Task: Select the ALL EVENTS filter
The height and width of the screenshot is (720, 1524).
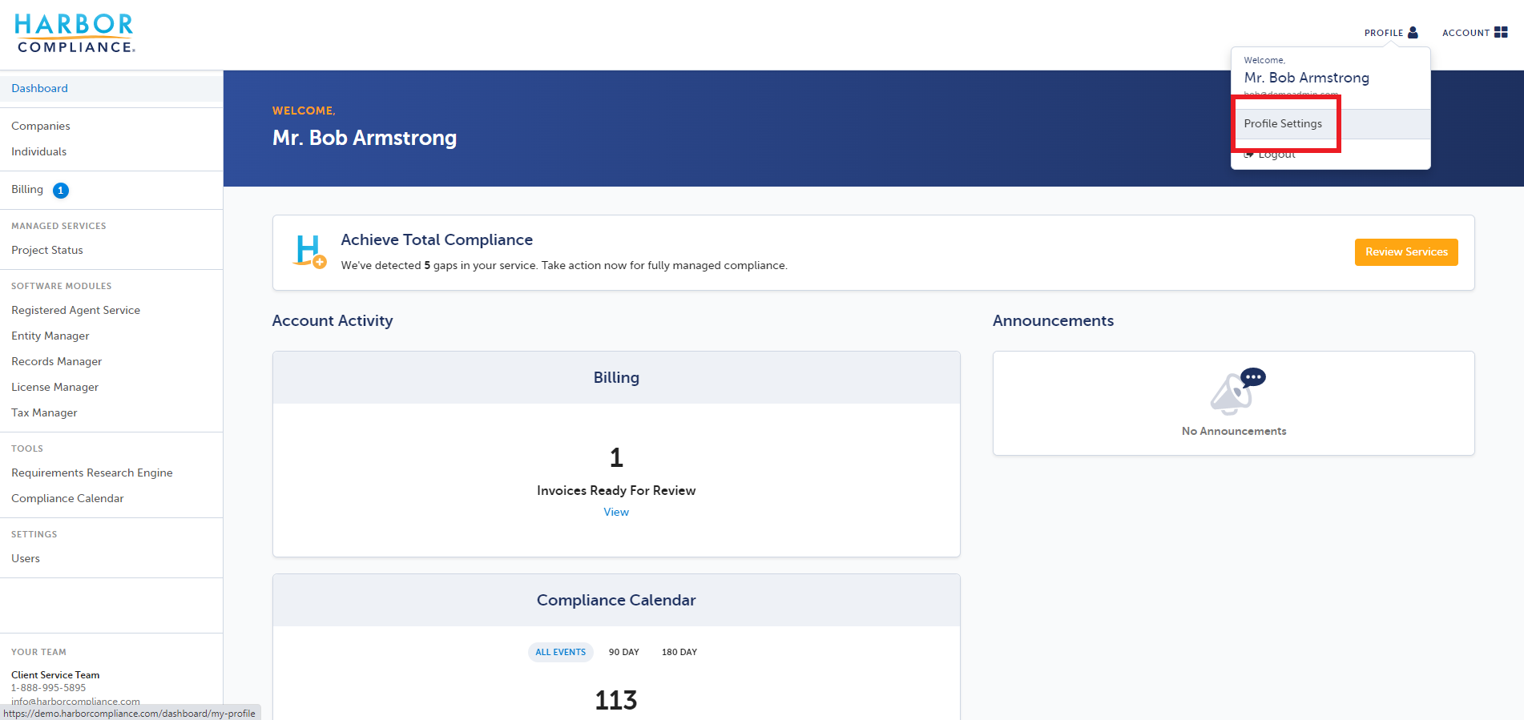Action: (561, 652)
